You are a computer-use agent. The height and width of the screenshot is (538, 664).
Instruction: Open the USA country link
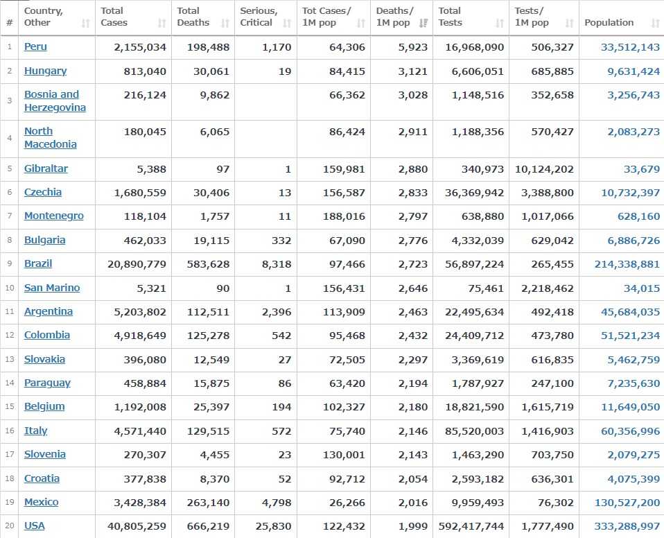[35, 526]
